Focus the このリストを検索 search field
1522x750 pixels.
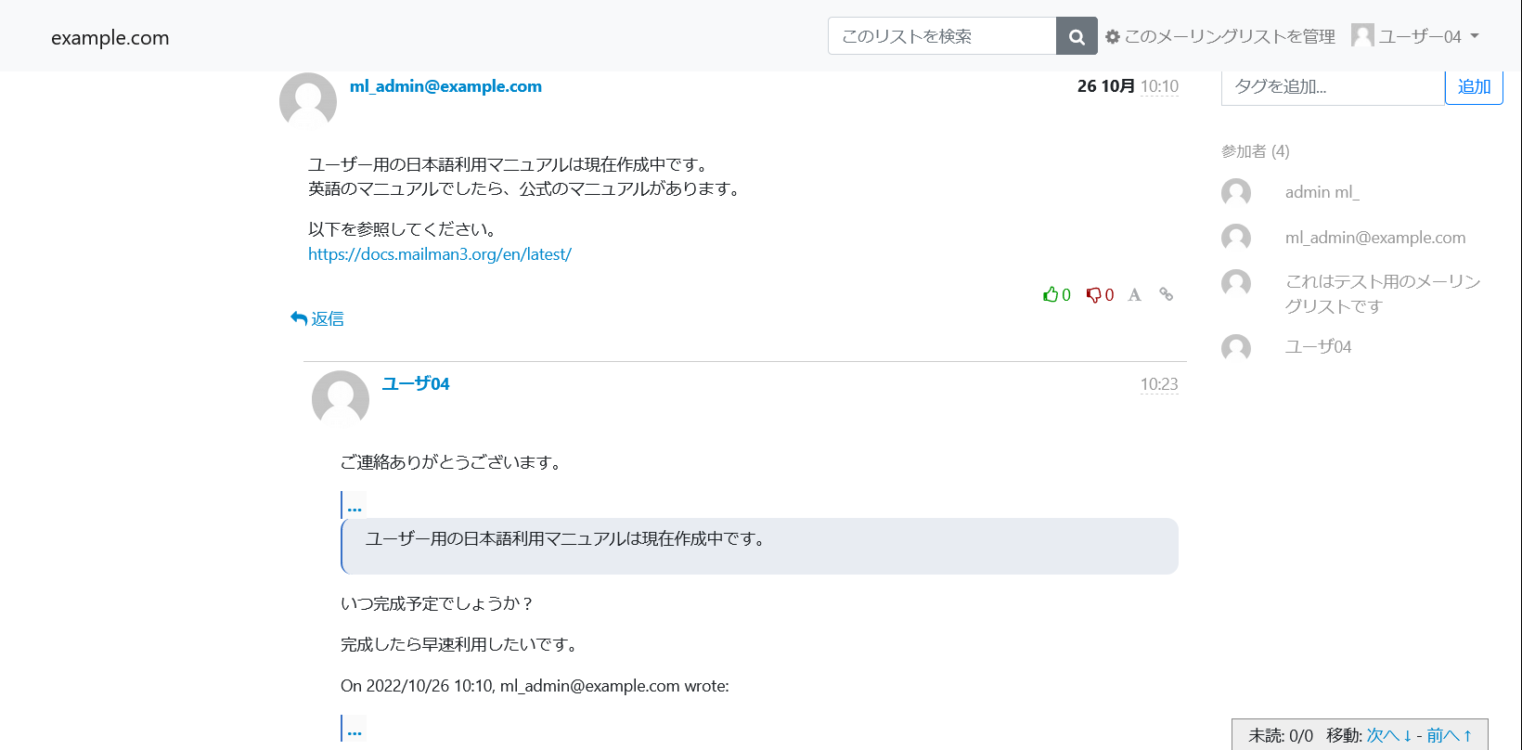(942, 36)
